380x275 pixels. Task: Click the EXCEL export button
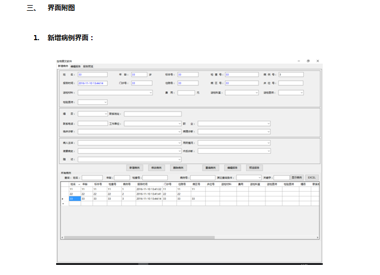pos(312,178)
